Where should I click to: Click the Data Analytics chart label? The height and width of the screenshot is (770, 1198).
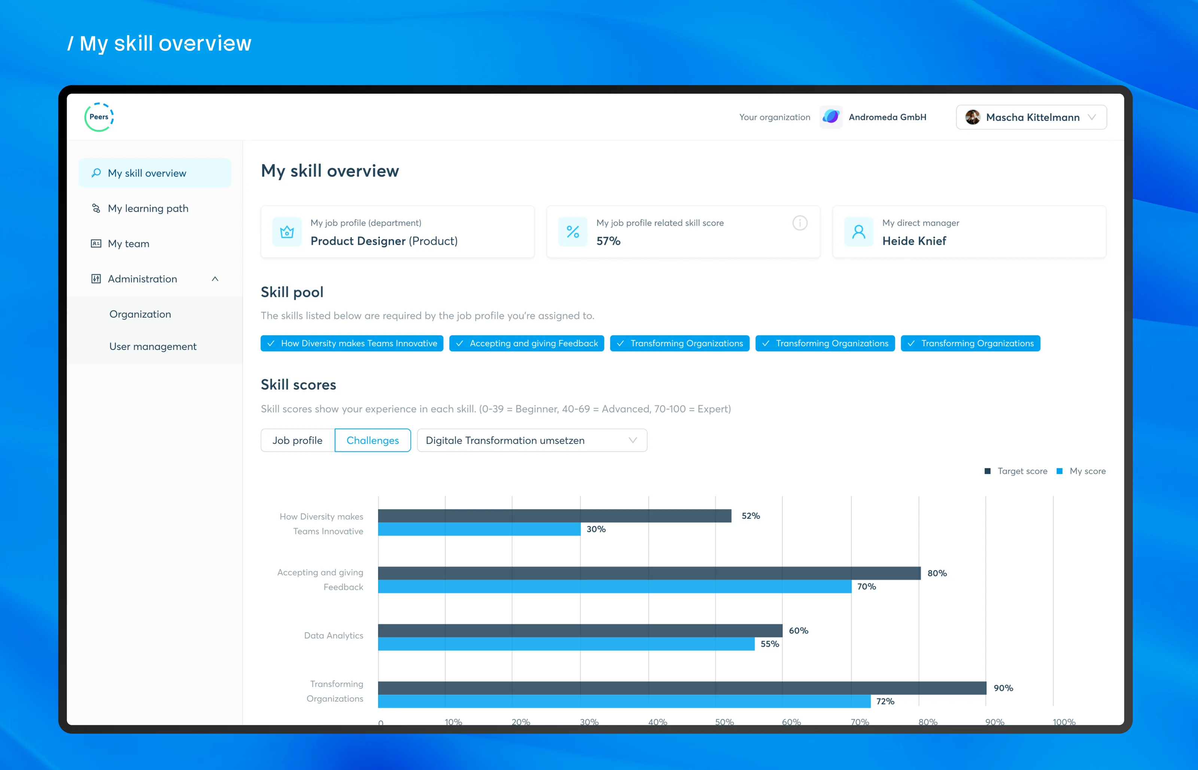(334, 636)
